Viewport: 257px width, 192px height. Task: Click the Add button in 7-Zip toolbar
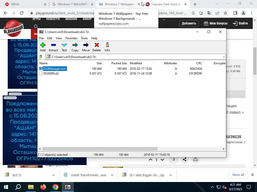pos(43,47)
